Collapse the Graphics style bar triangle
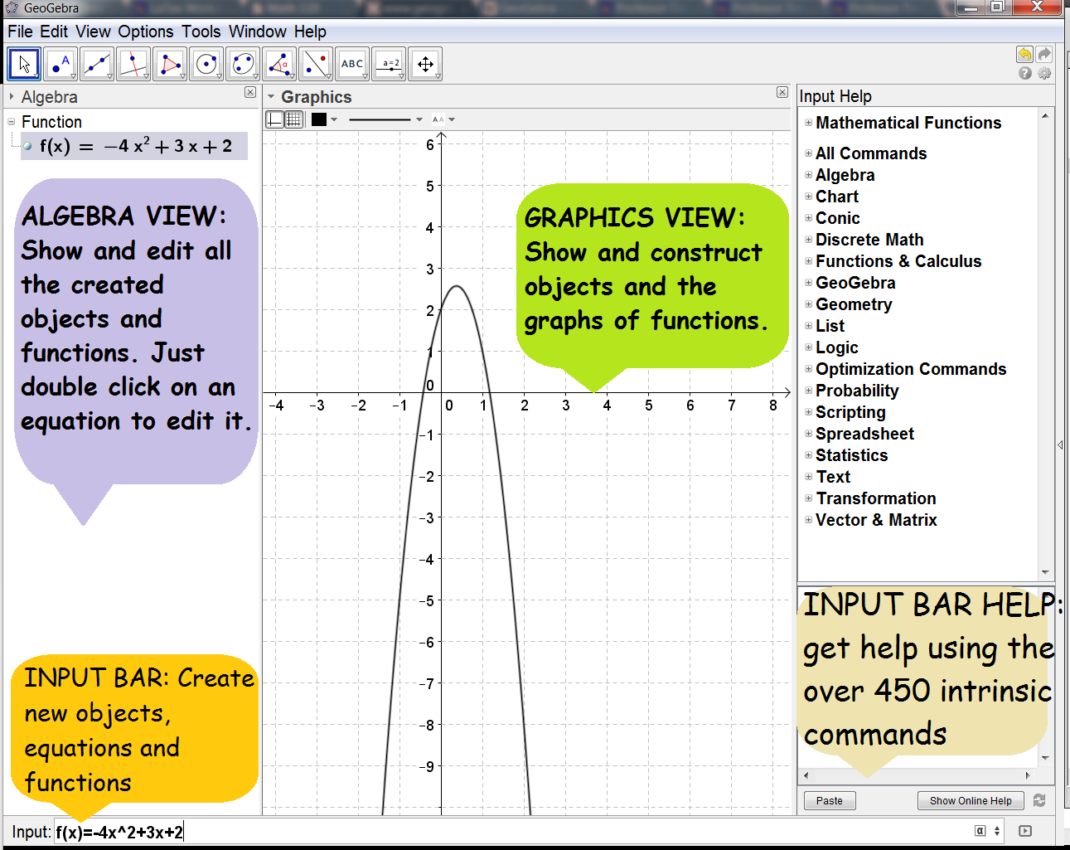The width and height of the screenshot is (1070, 850). click(x=270, y=96)
